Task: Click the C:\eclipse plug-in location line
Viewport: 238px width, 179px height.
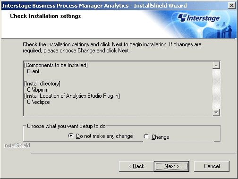Action: point(38,102)
